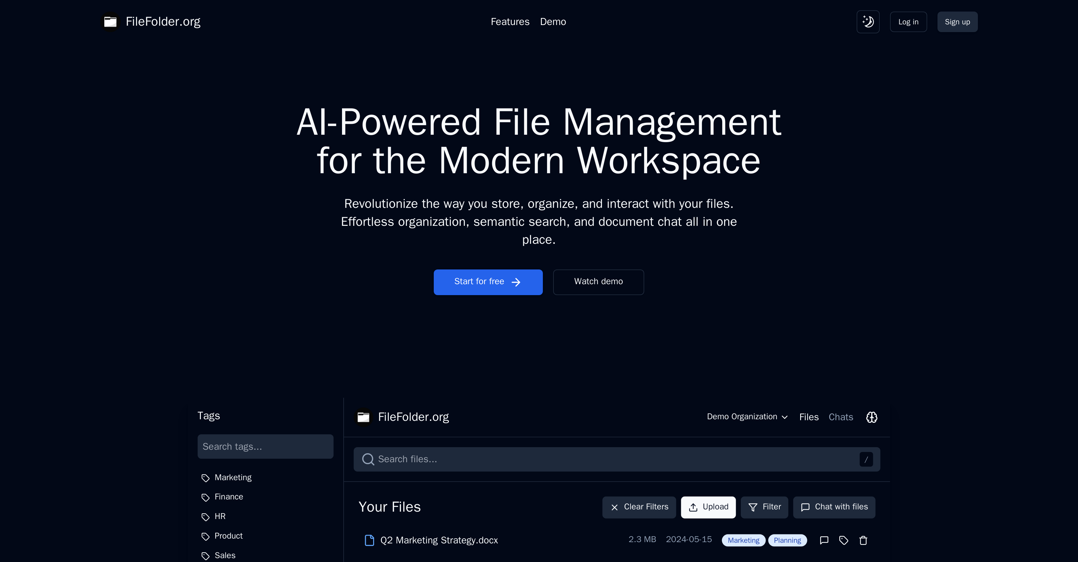Click the Start for free button
The height and width of the screenshot is (562, 1078).
click(x=488, y=282)
